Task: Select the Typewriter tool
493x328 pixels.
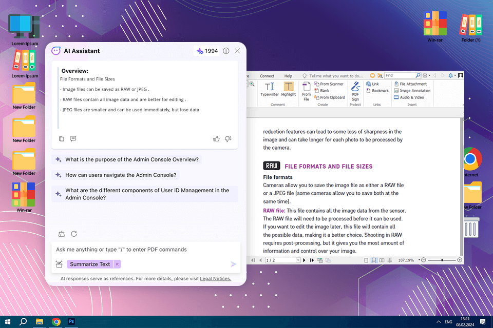Action: pos(270,89)
